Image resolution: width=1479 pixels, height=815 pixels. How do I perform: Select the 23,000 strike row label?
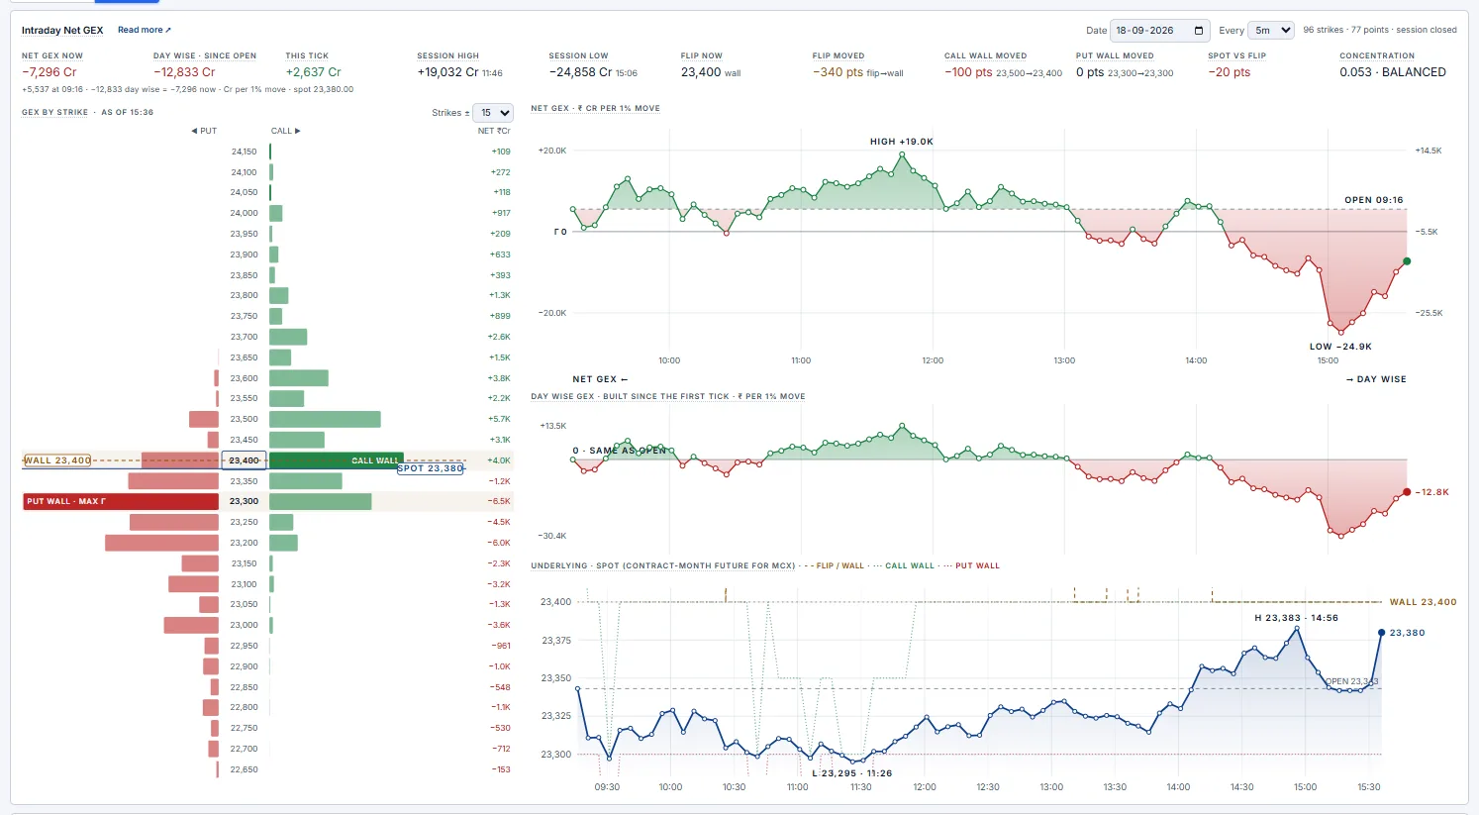244,625
